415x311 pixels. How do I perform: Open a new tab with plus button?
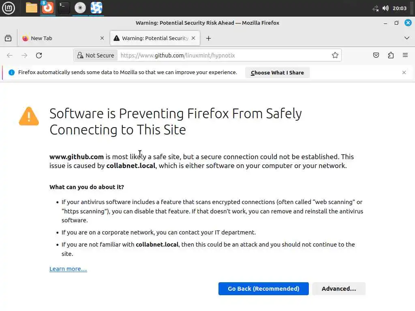pyautogui.click(x=208, y=38)
